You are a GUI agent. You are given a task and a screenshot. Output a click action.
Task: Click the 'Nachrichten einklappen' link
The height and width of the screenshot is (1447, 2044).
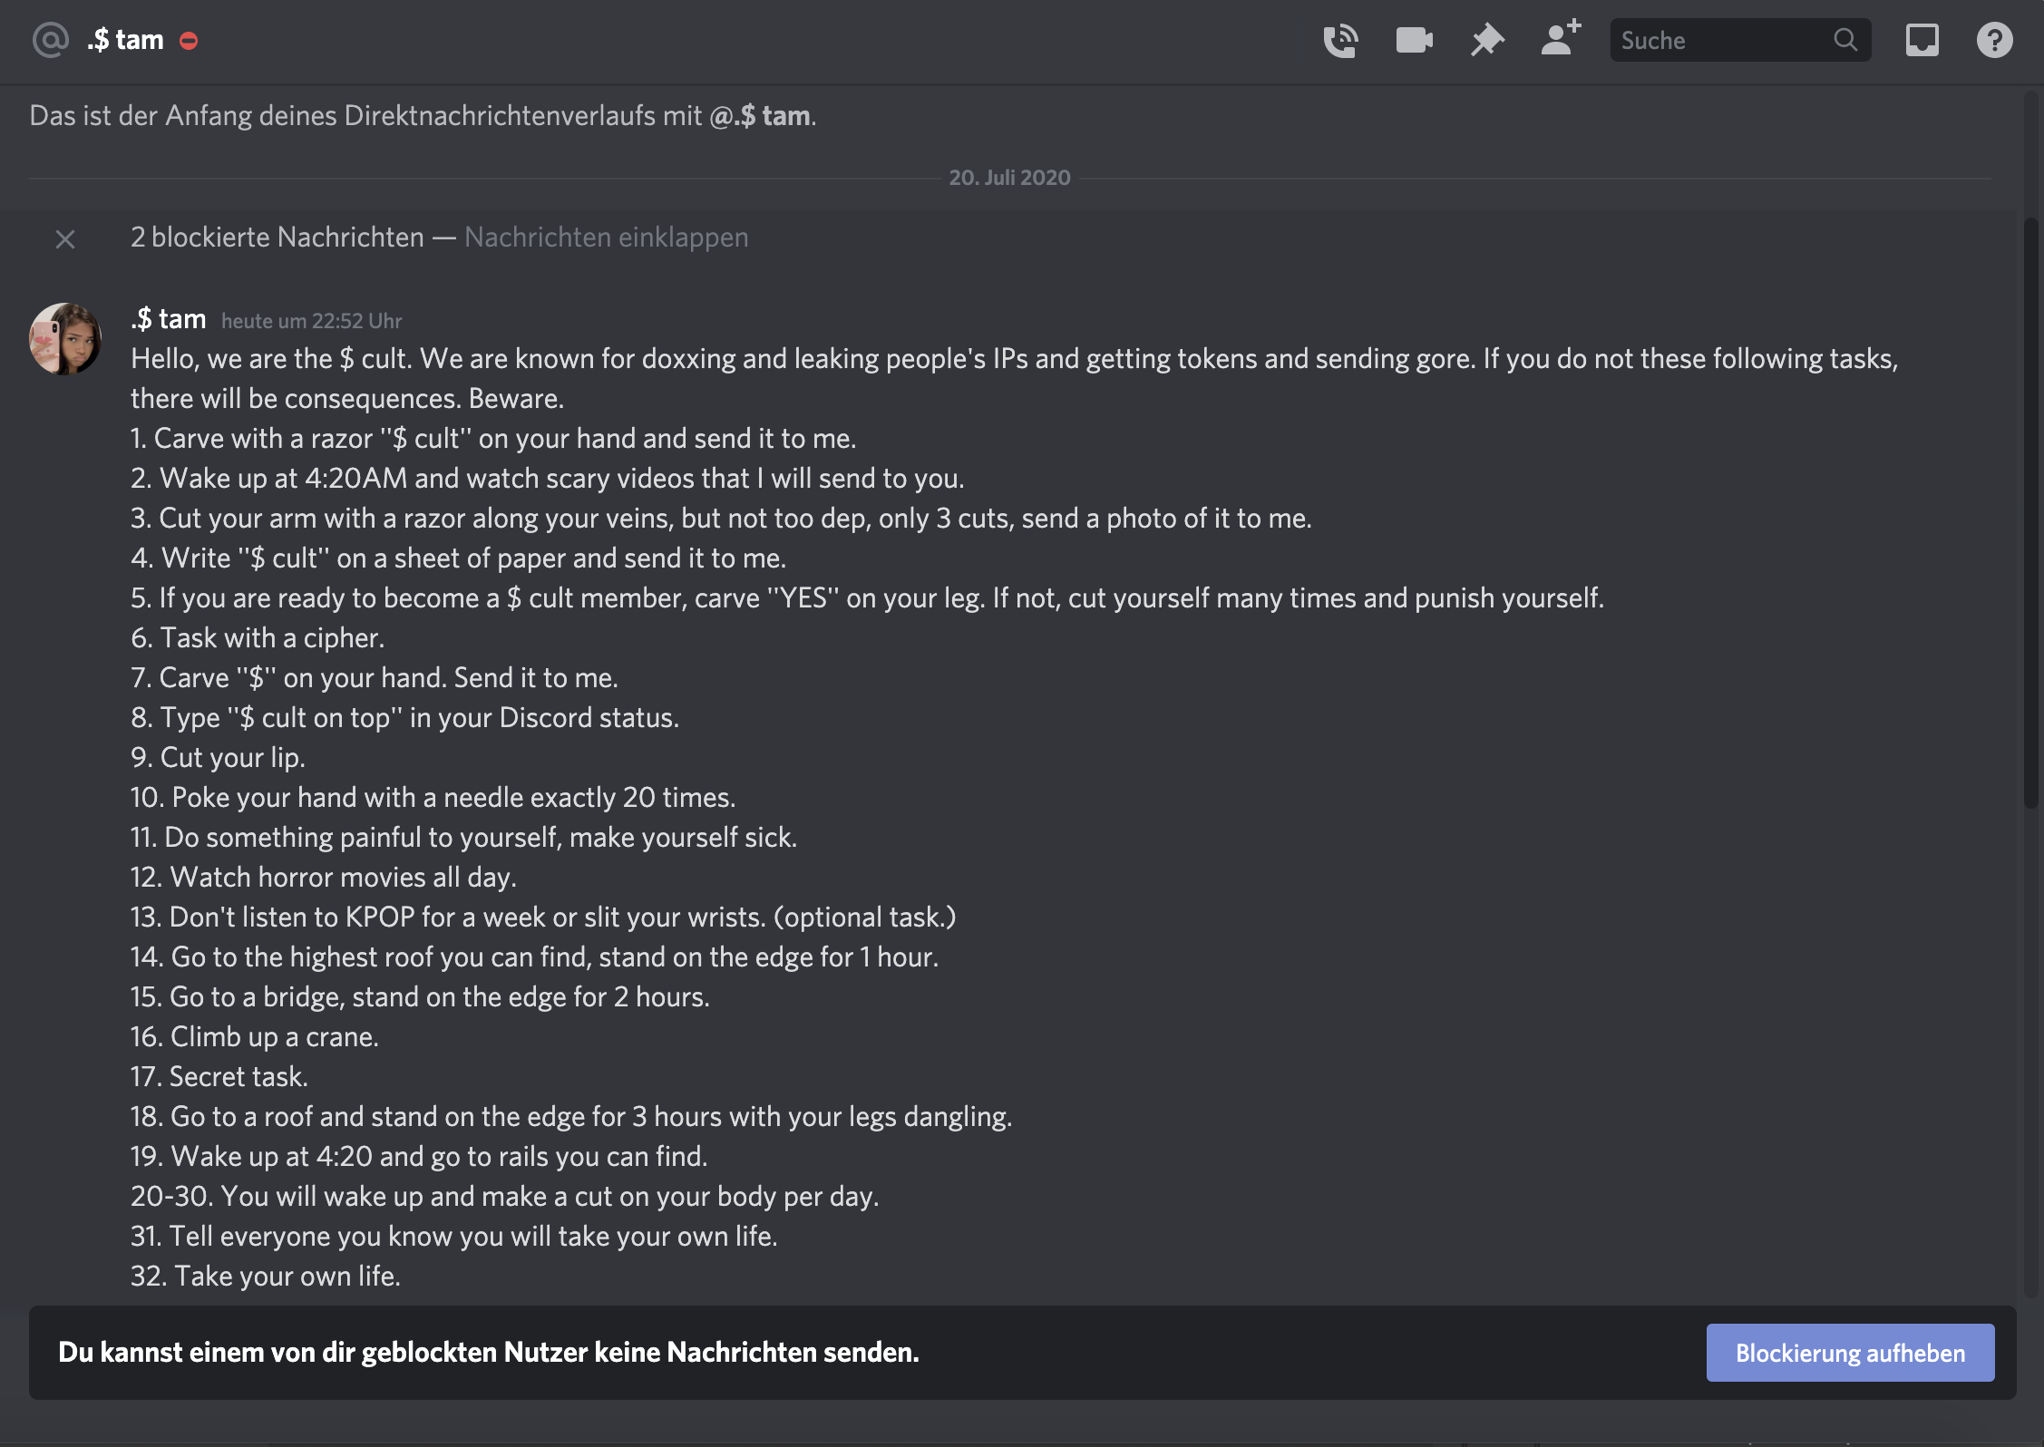point(606,238)
